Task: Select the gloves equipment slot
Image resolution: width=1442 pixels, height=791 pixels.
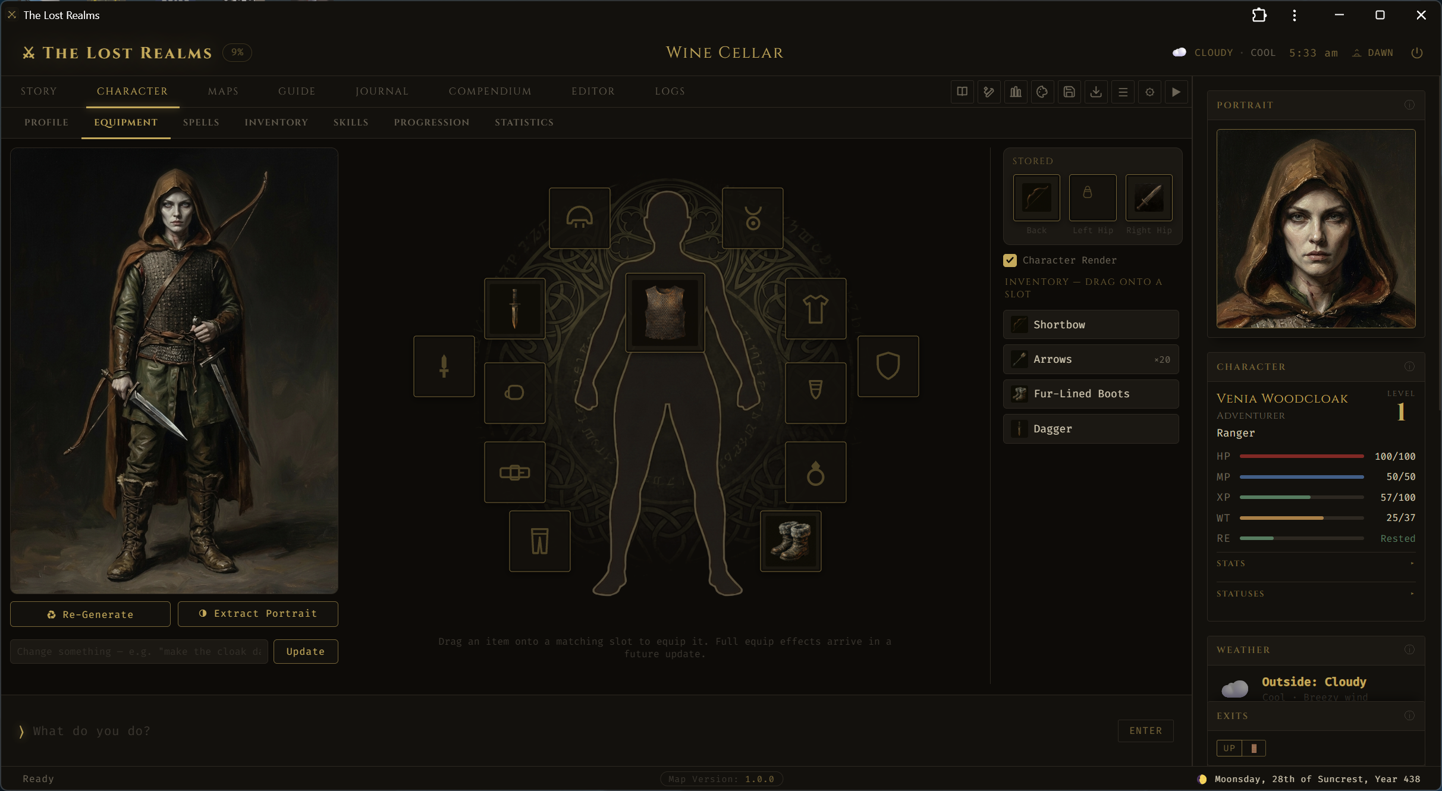Action: pyautogui.click(x=515, y=393)
